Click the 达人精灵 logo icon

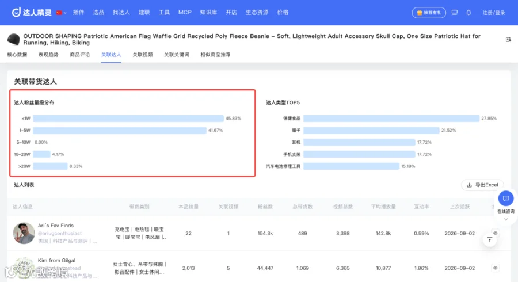point(16,12)
